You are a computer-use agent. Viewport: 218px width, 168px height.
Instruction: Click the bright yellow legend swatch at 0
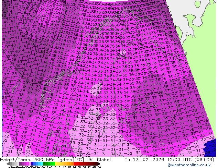click(x=56, y=164)
